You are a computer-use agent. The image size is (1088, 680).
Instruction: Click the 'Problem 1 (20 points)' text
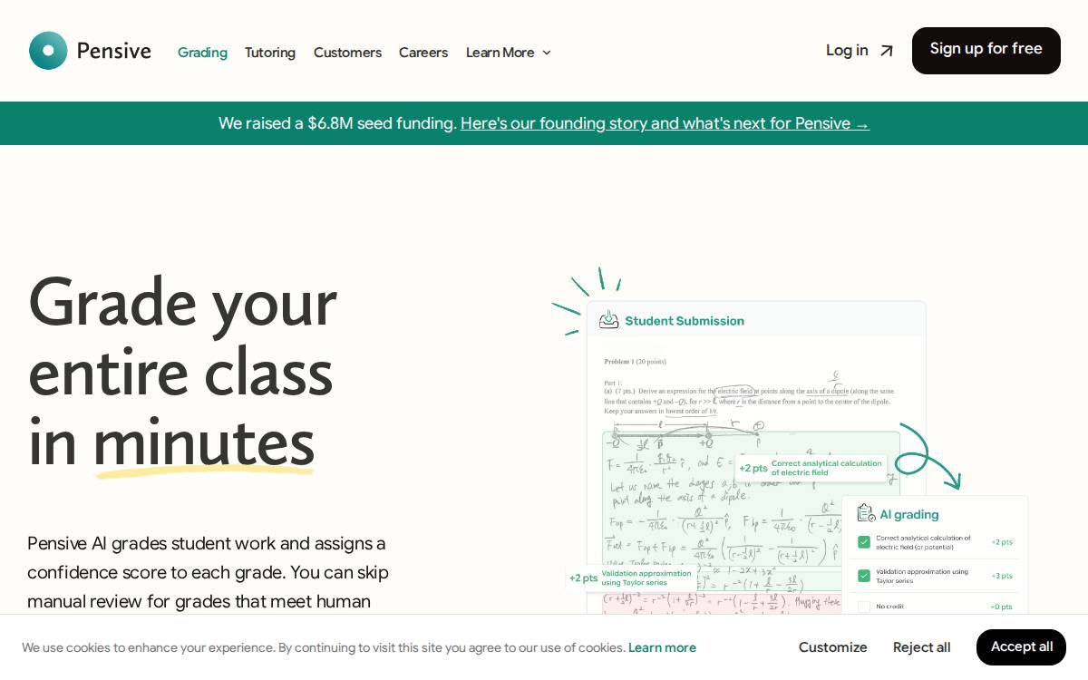(636, 362)
